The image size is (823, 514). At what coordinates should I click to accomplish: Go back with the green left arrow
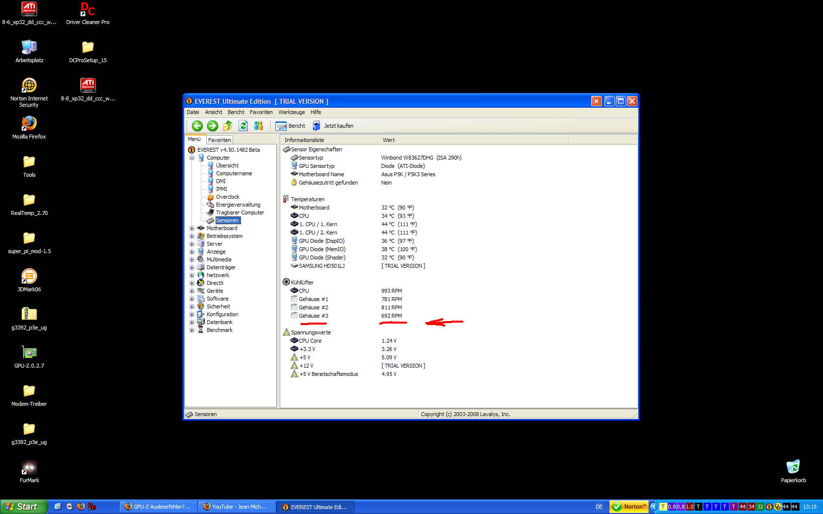197,126
